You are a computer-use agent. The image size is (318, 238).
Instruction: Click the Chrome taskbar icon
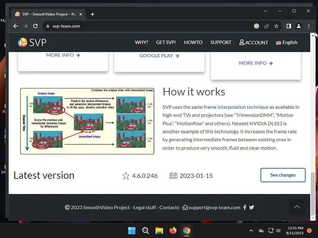tap(187, 231)
